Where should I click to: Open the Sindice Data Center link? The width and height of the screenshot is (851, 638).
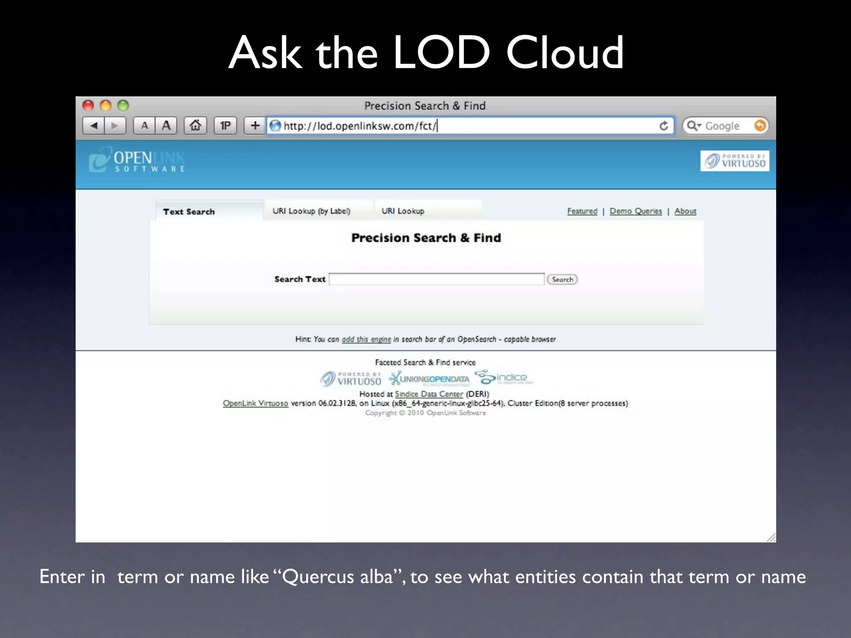point(428,394)
